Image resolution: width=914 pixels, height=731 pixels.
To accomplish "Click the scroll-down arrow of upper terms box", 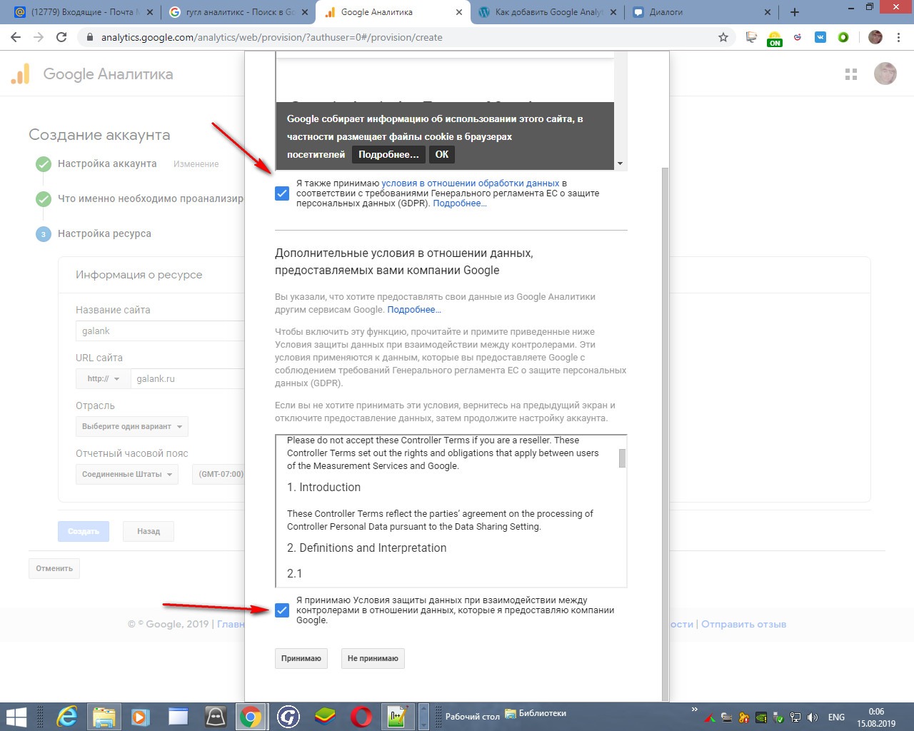I will point(620,163).
